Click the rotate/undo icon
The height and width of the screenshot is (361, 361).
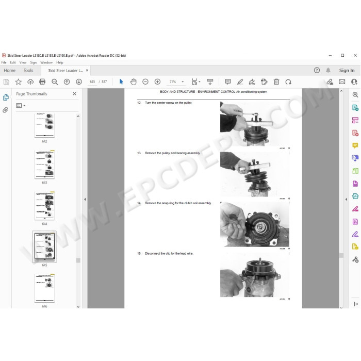tap(288, 81)
